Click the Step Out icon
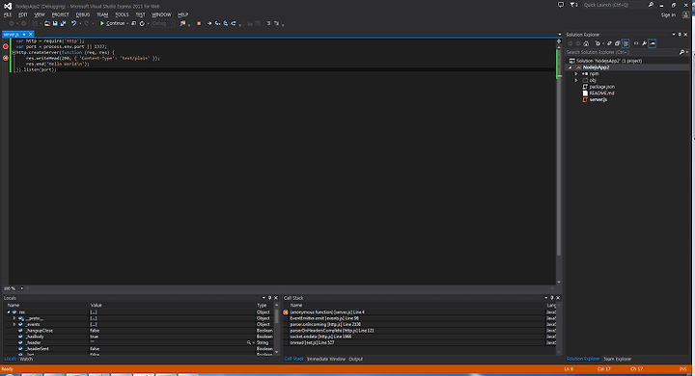Image resolution: width=695 pixels, height=376 pixels. coord(234,23)
